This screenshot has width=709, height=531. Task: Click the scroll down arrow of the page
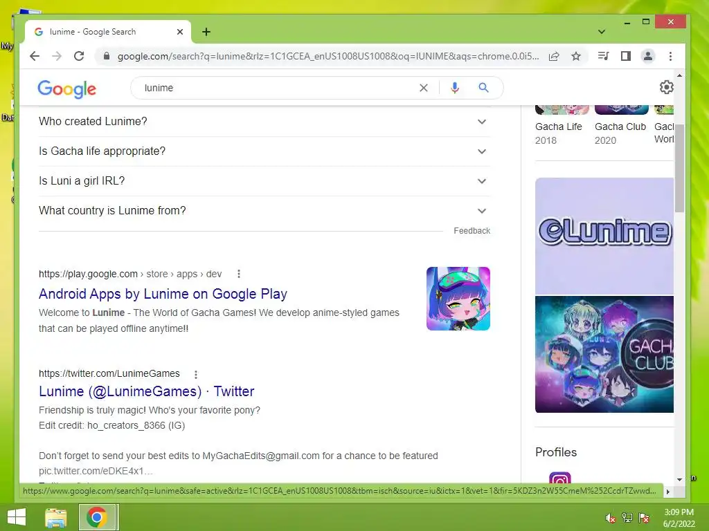[679, 480]
